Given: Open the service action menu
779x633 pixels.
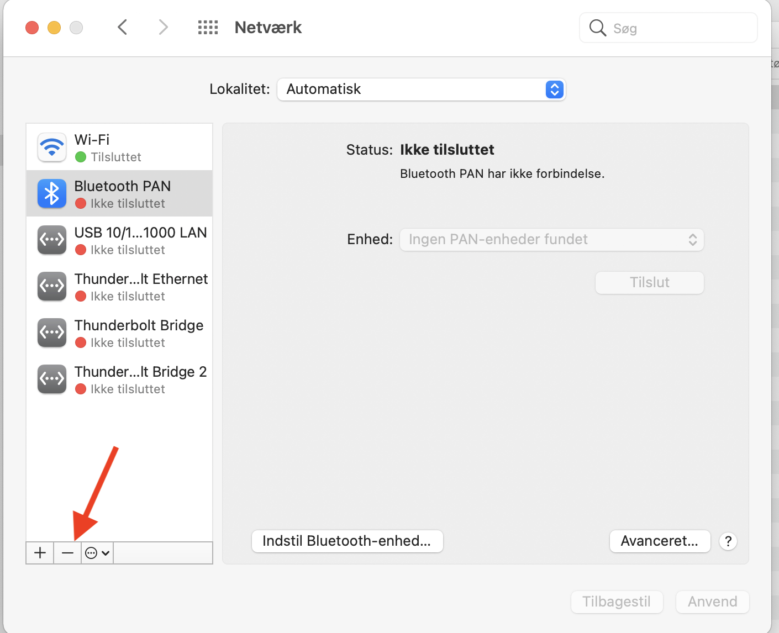Looking at the screenshot, I should 98,553.
